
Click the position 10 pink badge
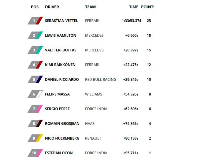[35, 153]
